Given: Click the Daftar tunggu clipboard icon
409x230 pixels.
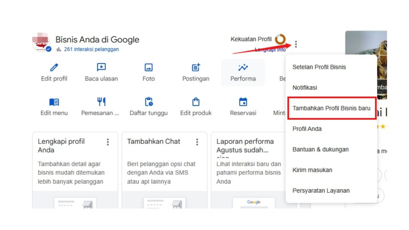Looking at the screenshot, I should 149,102.
